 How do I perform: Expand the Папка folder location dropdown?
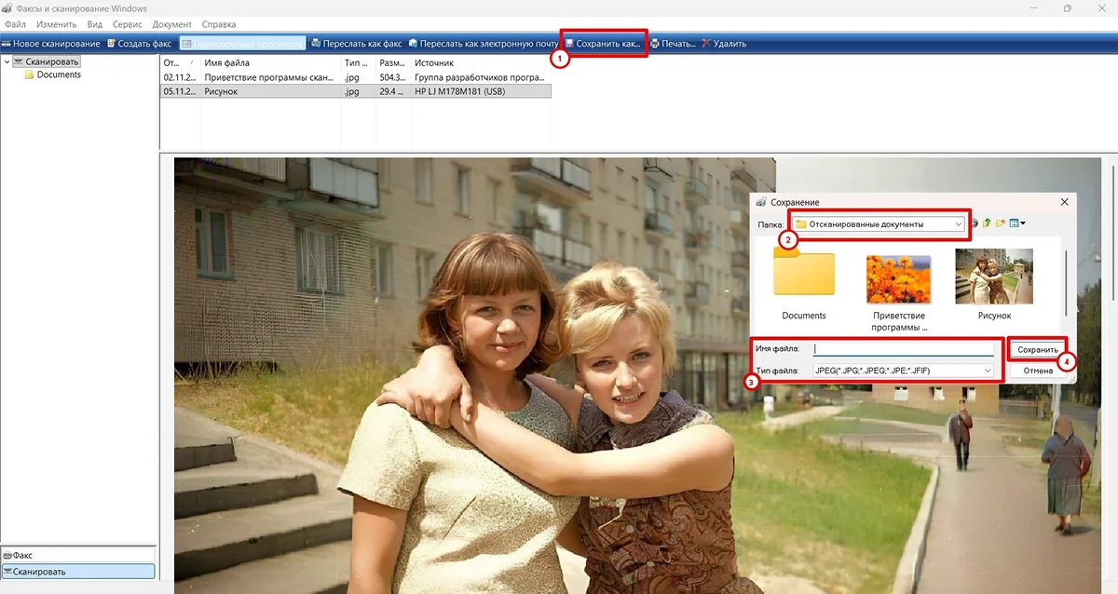tap(958, 224)
